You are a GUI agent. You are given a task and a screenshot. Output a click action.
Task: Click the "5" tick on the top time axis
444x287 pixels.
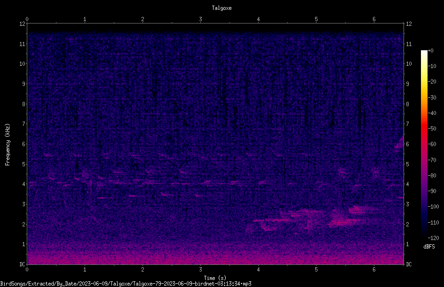tap(316, 19)
